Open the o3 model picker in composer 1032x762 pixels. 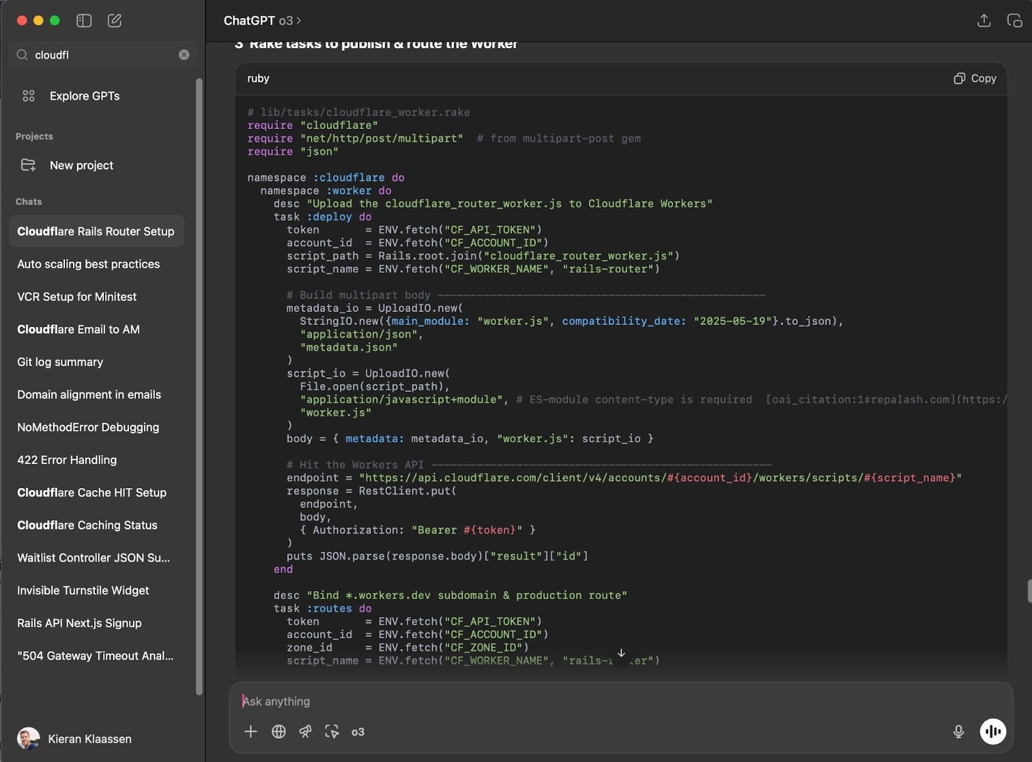[358, 732]
